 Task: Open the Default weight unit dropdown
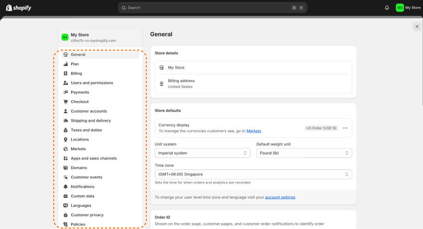[304, 153]
